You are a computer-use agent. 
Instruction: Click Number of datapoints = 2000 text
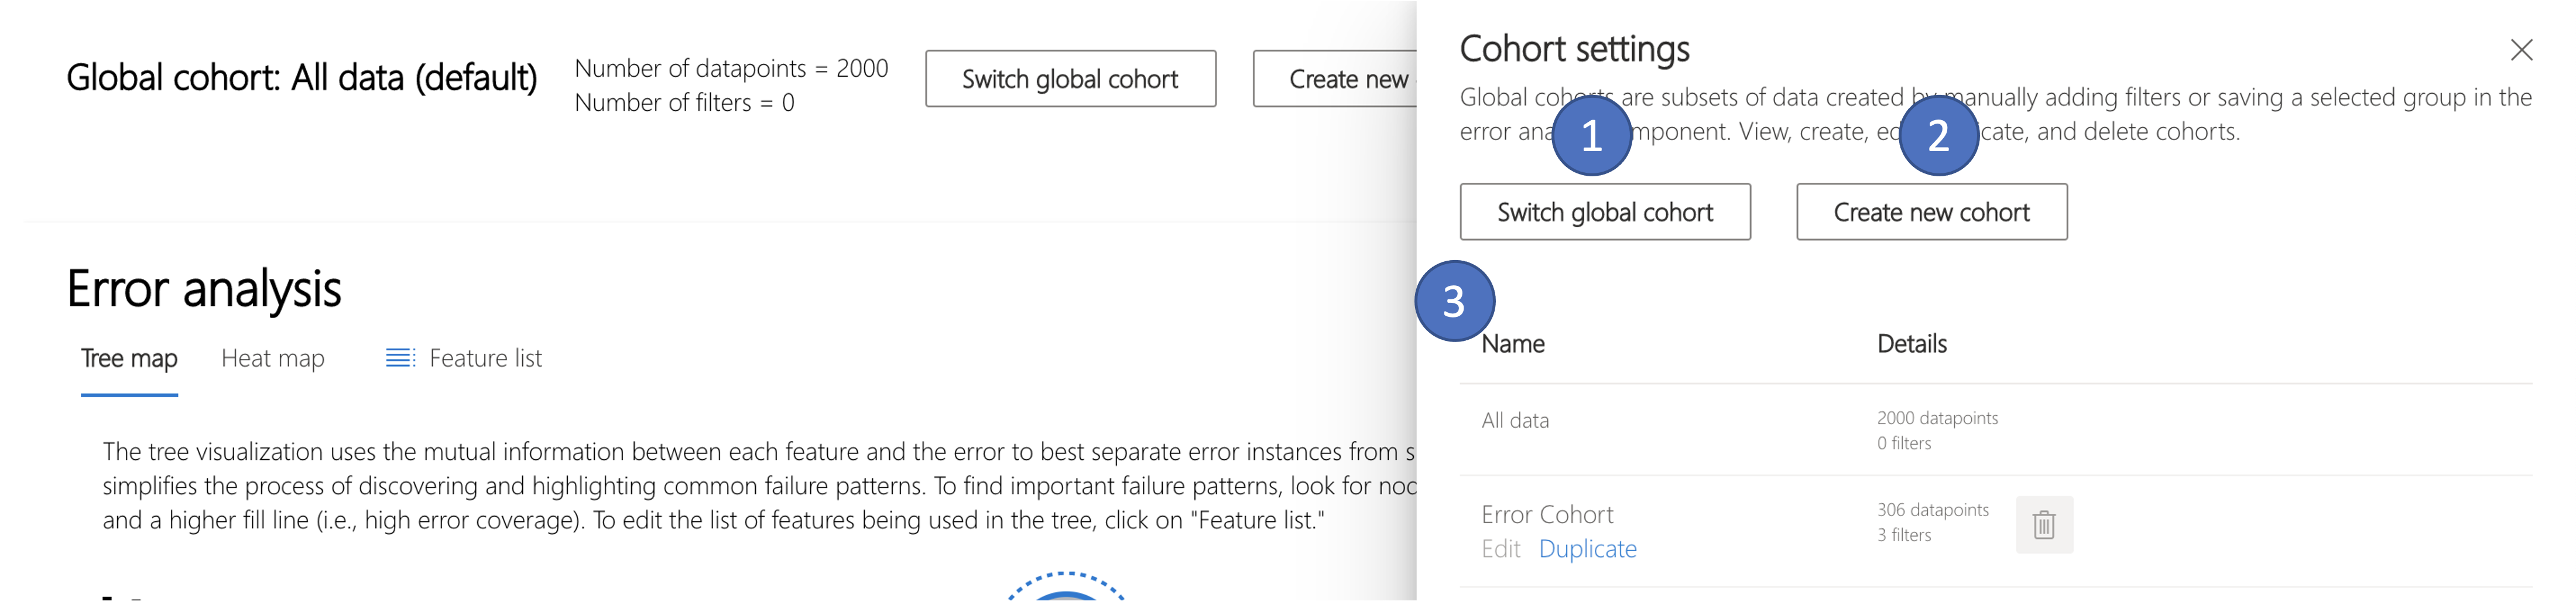click(x=731, y=68)
